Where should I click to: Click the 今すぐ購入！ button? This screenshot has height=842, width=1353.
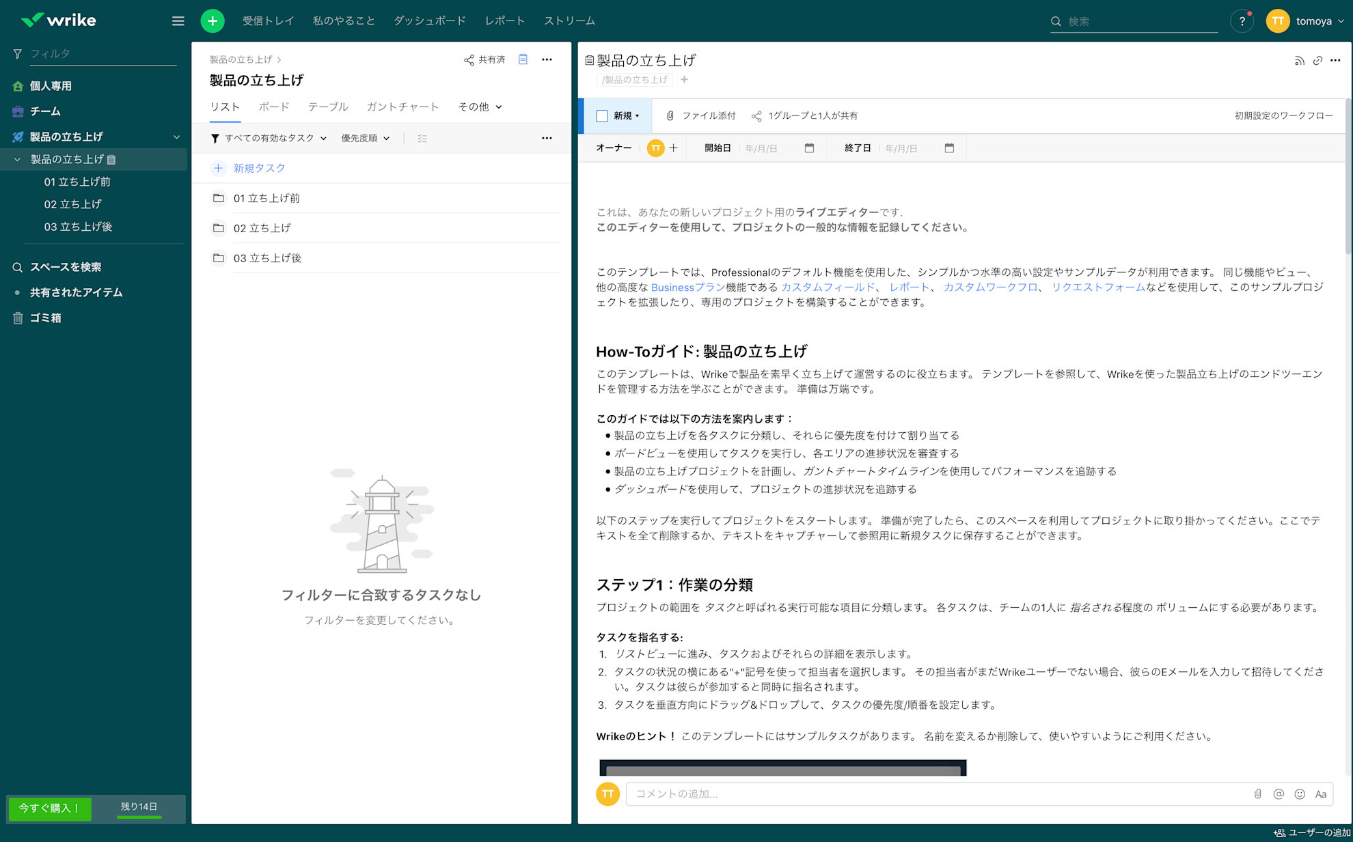[x=50, y=809]
